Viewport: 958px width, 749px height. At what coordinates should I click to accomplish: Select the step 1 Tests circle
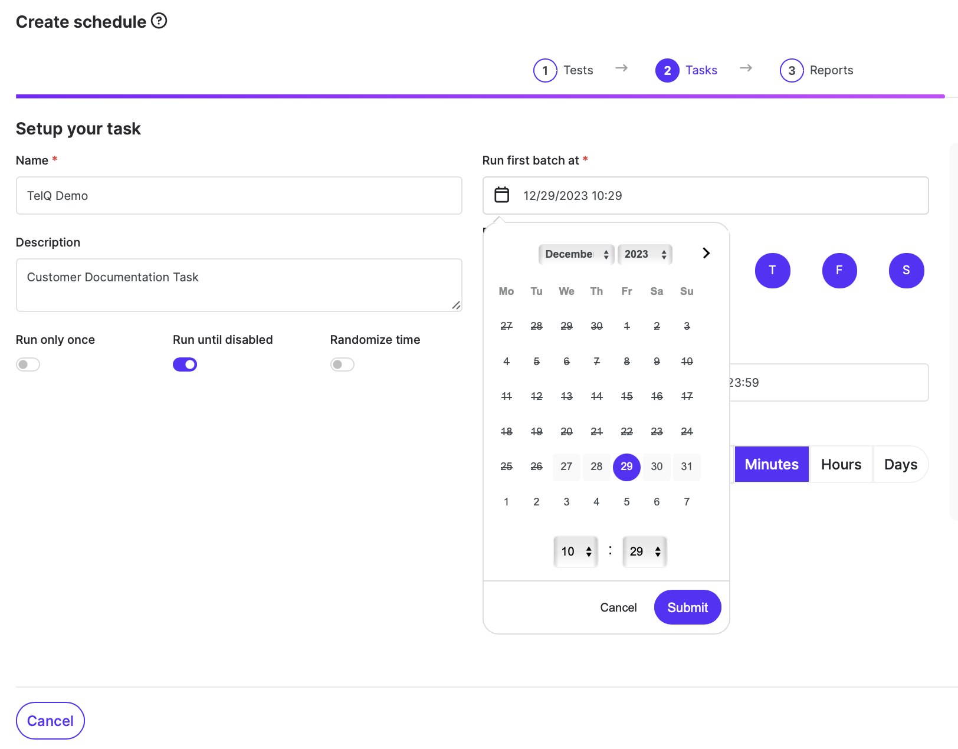point(545,71)
